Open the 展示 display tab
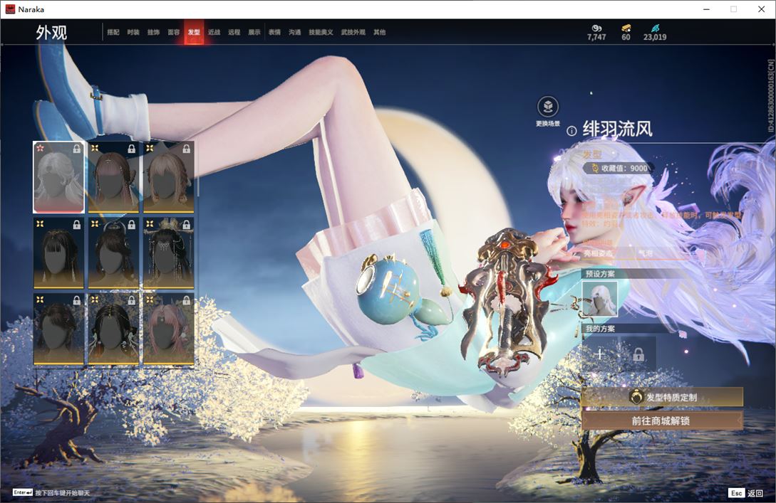The width and height of the screenshot is (776, 503). pos(254,32)
